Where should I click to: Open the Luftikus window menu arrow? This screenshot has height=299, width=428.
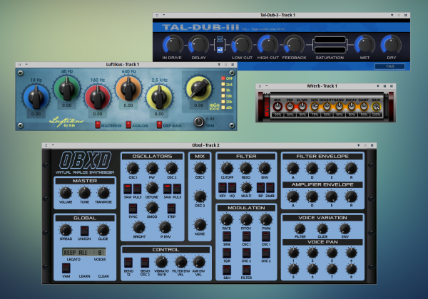219,65
